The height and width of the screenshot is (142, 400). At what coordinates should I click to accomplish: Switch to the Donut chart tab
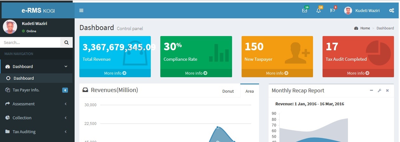228,91
